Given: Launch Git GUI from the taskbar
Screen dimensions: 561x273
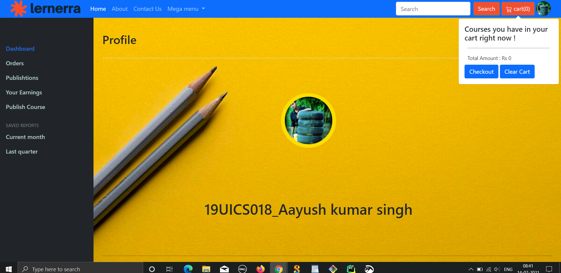Looking at the screenshot, I should click(333, 269).
